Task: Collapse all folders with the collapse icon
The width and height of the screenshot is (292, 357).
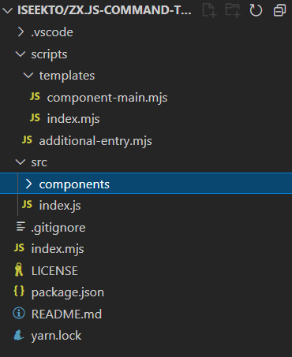Action: 279,10
